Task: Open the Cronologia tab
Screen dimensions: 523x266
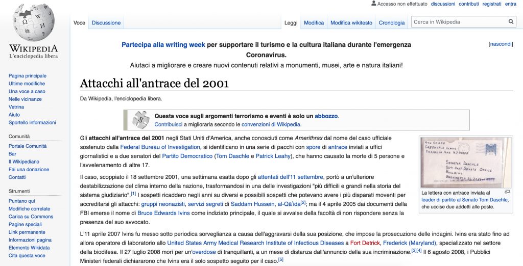Action: tap(392, 22)
